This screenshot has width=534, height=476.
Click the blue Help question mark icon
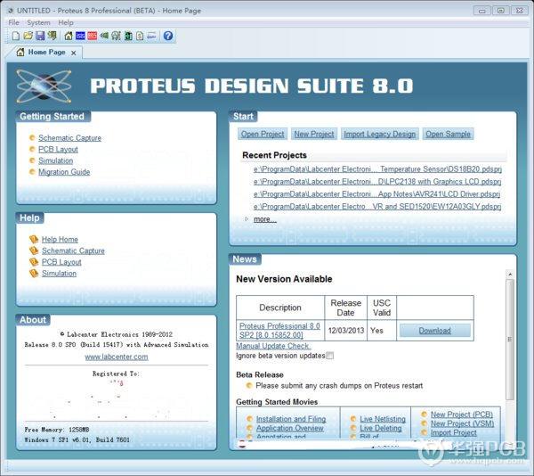click(x=168, y=36)
